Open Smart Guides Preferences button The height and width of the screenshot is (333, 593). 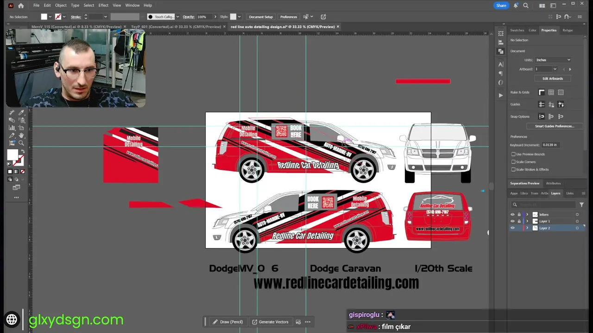coord(555,126)
